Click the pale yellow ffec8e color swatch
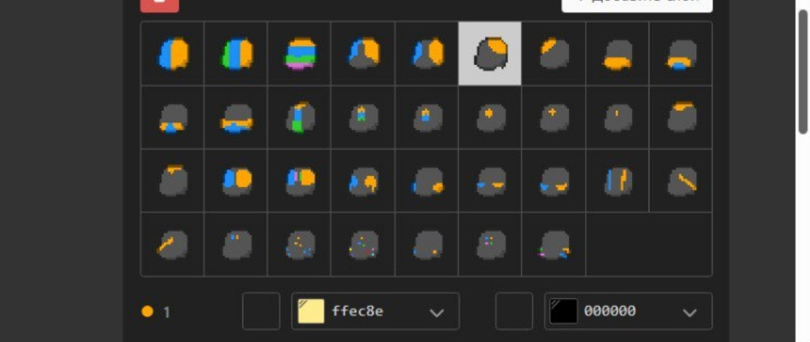 (311, 311)
